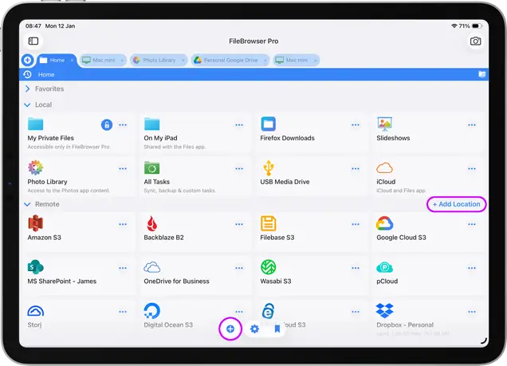This screenshot has width=507, height=366.
Task: Open pCloud connection
Action: tap(426, 275)
